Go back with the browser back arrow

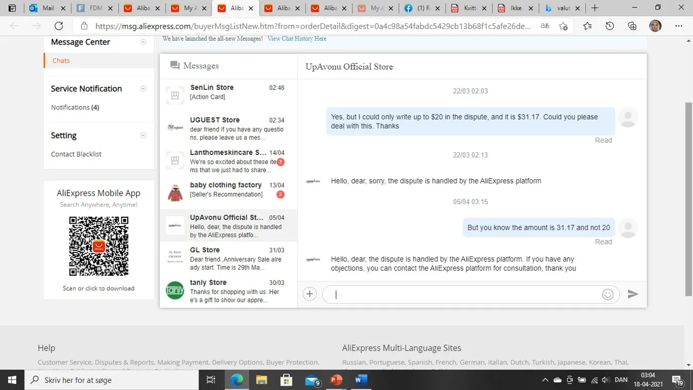click(14, 26)
